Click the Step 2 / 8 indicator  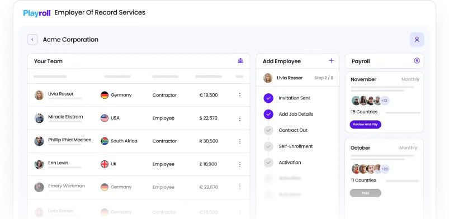tap(324, 78)
